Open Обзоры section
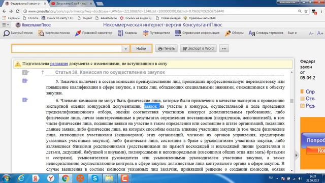The image size is (325, 183). (x=234, y=33)
